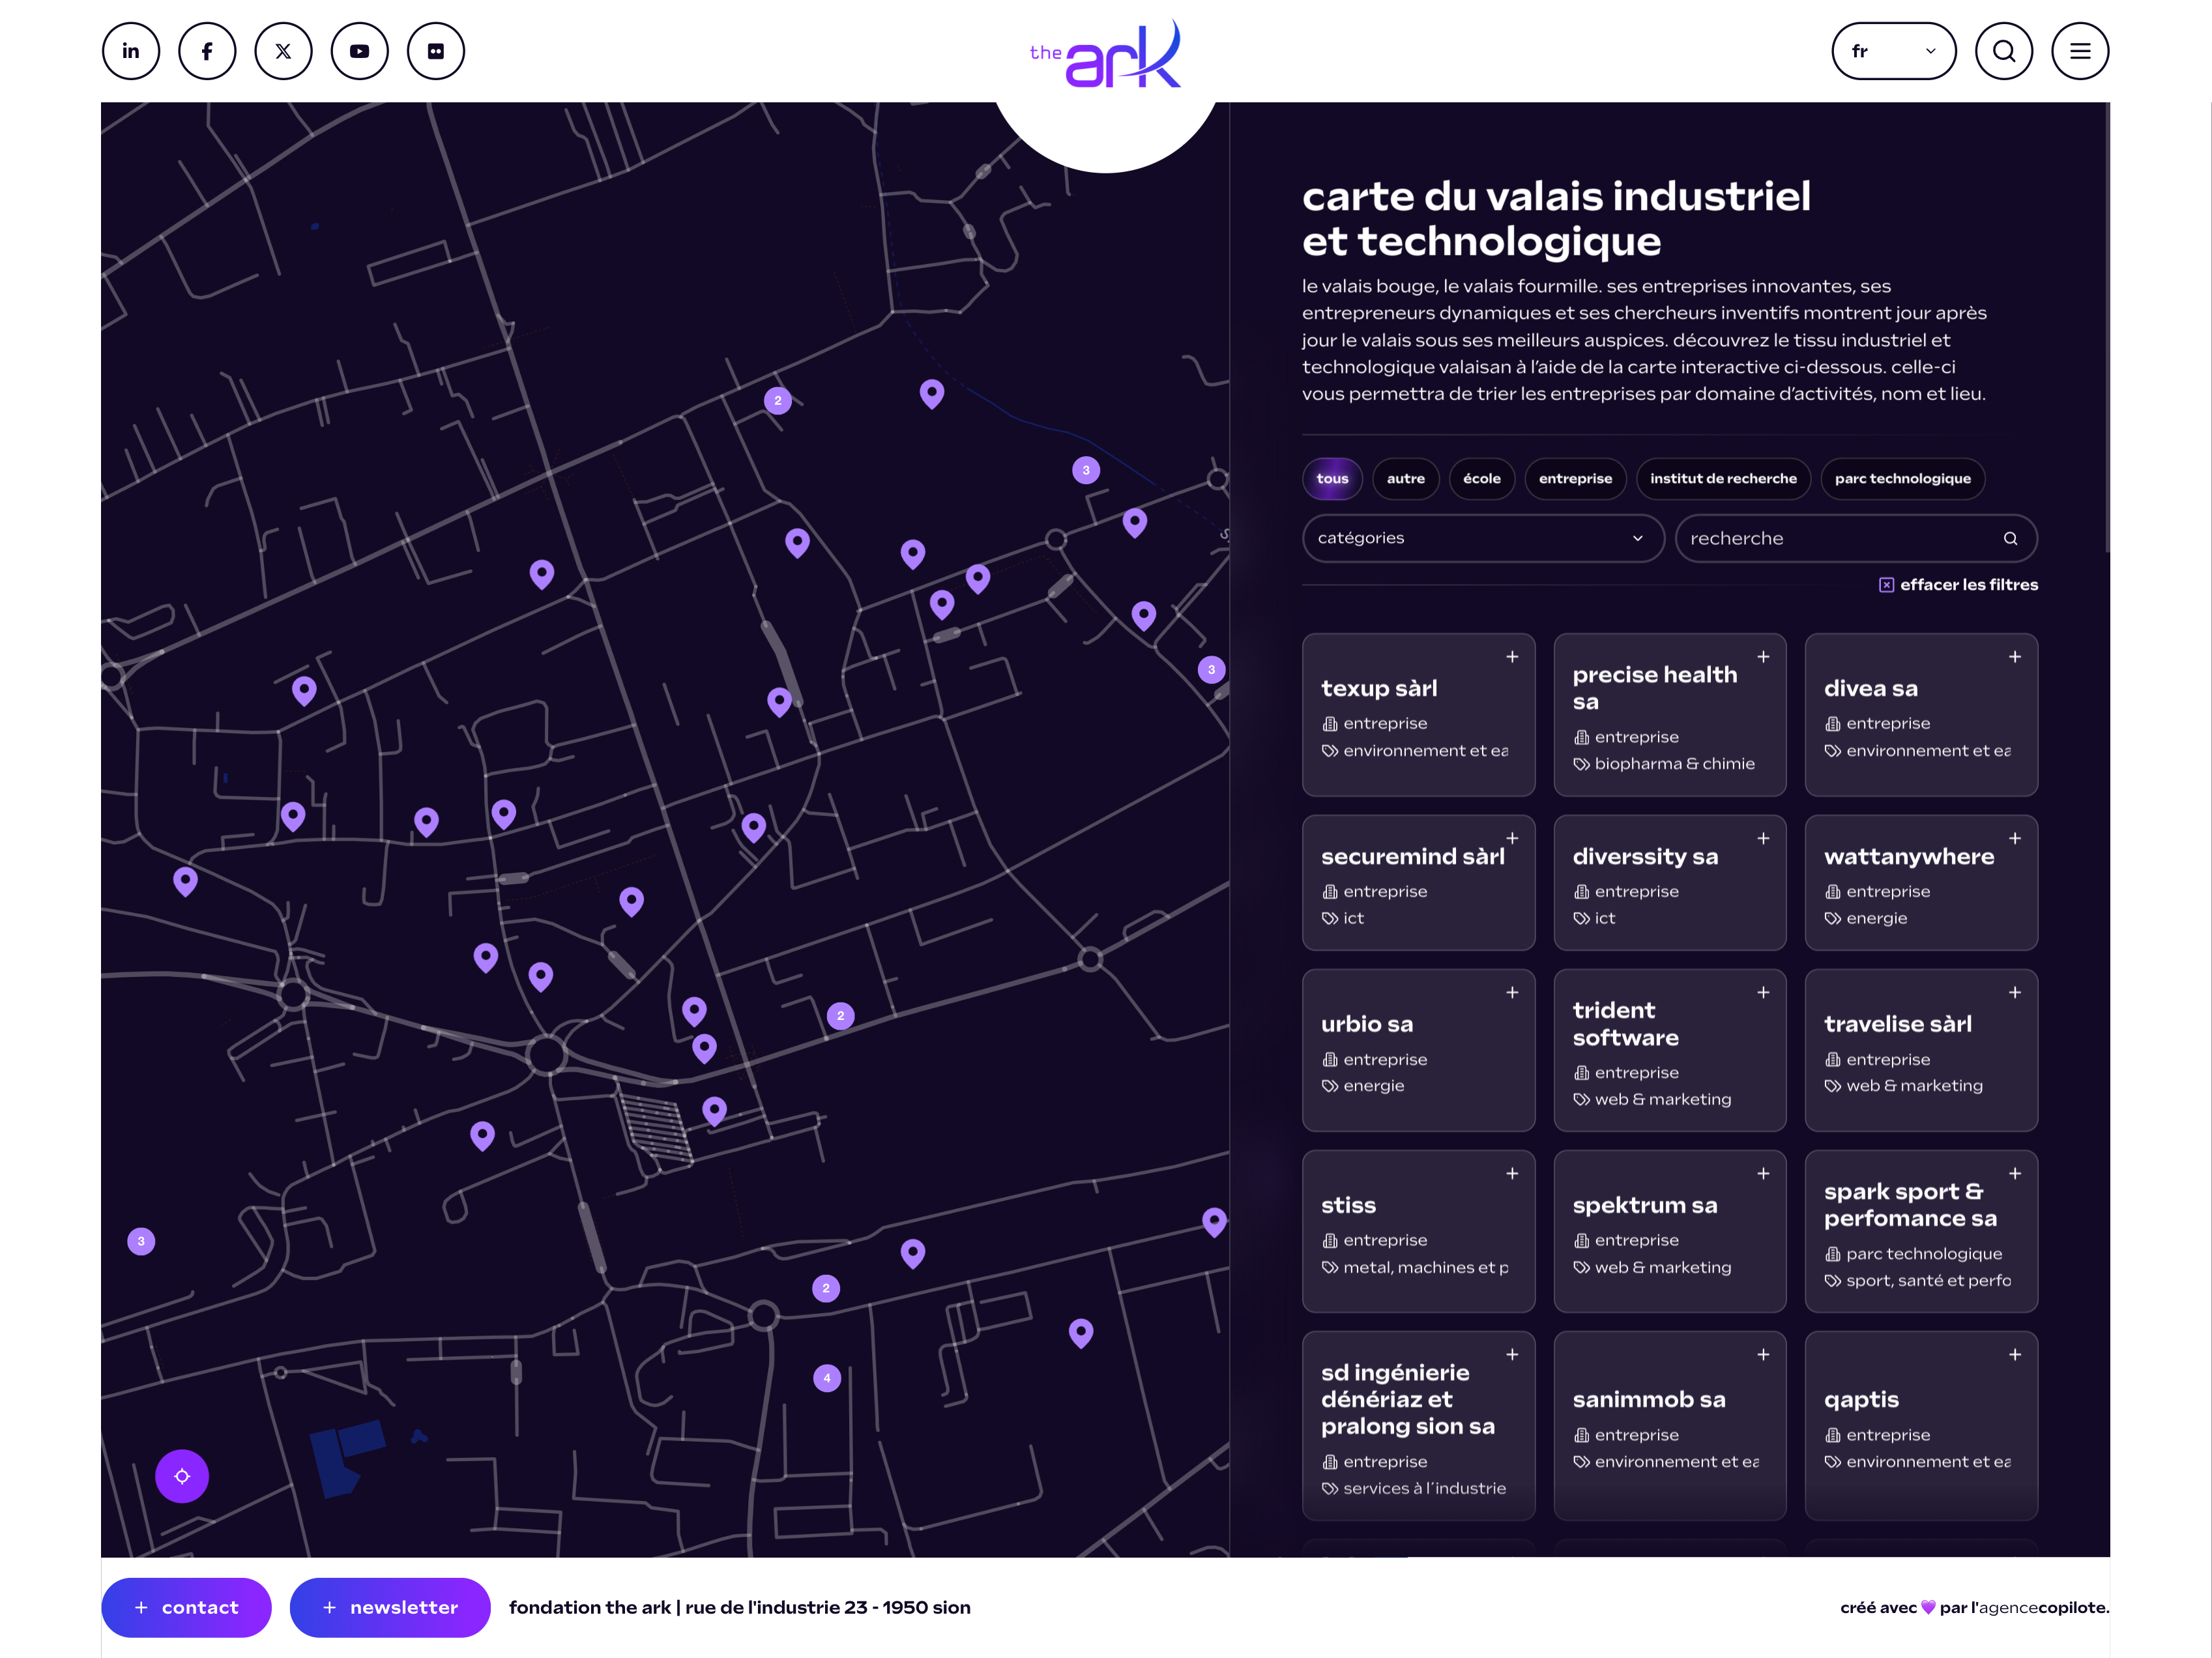Enable the 'parc technologique' filter
The width and height of the screenshot is (2212, 1658).
[1902, 479]
